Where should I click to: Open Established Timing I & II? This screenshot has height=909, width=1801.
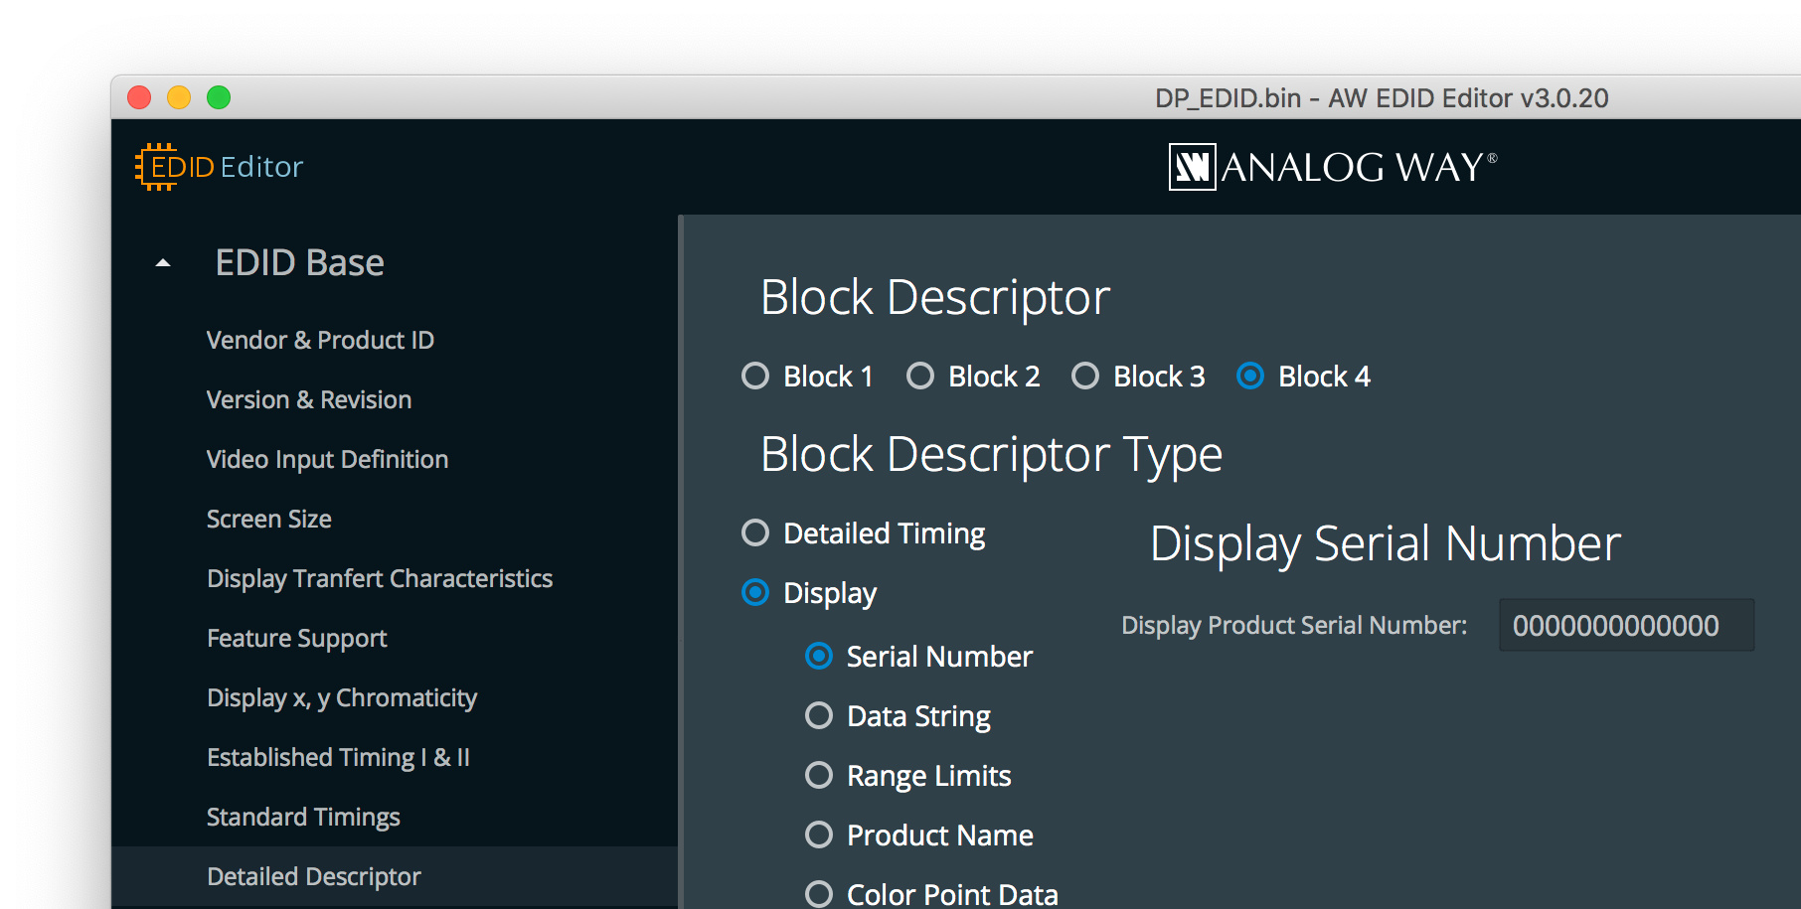coord(338,758)
